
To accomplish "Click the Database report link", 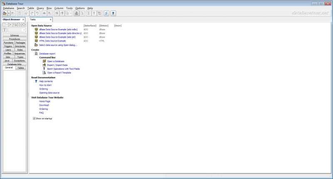I will pos(47,54).
